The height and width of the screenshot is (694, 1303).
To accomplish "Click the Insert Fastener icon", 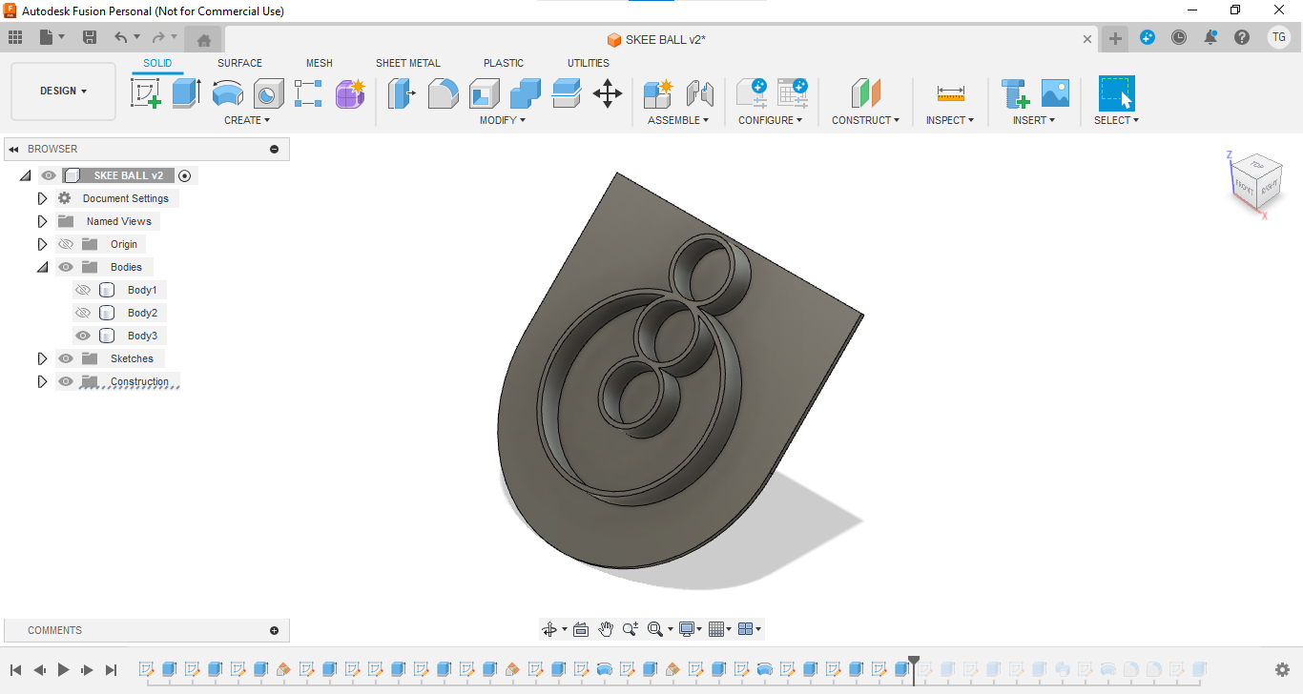I will coord(1015,93).
